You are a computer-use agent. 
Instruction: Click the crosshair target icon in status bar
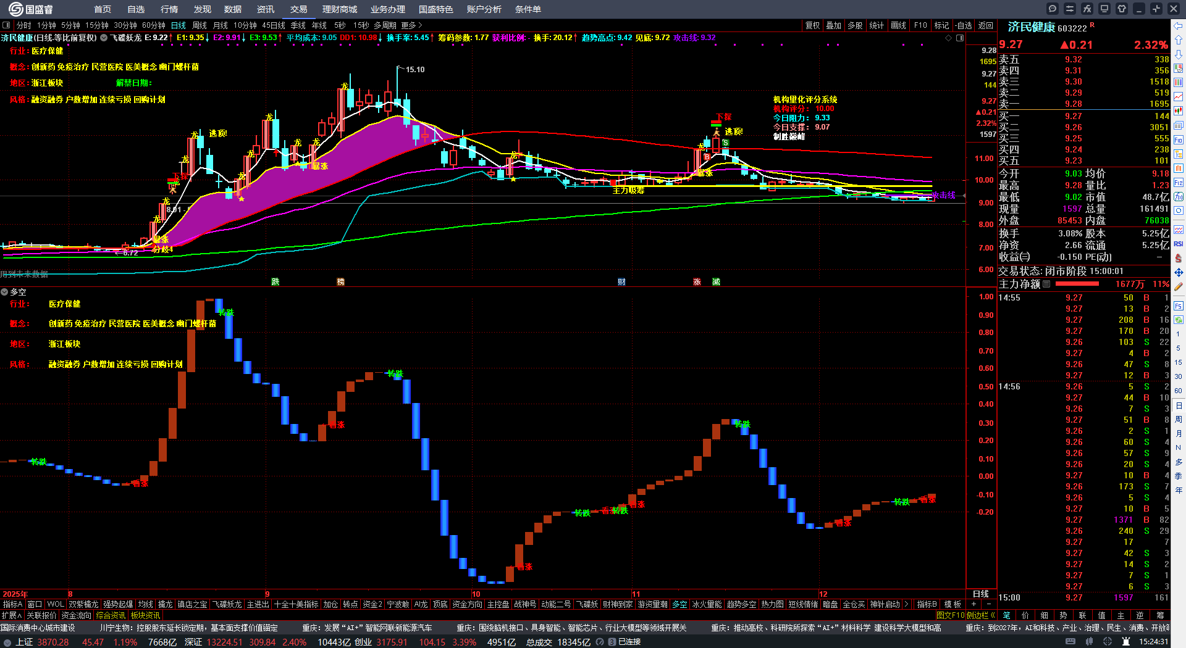[1108, 642]
